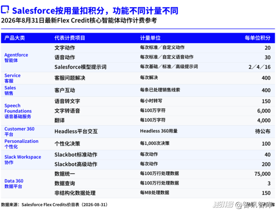Select the "Data 360 数据平台" category cell

(x=14, y=184)
